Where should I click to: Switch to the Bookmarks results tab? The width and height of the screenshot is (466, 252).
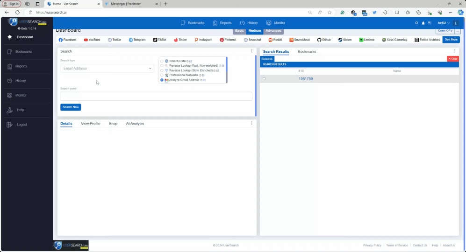(307, 51)
